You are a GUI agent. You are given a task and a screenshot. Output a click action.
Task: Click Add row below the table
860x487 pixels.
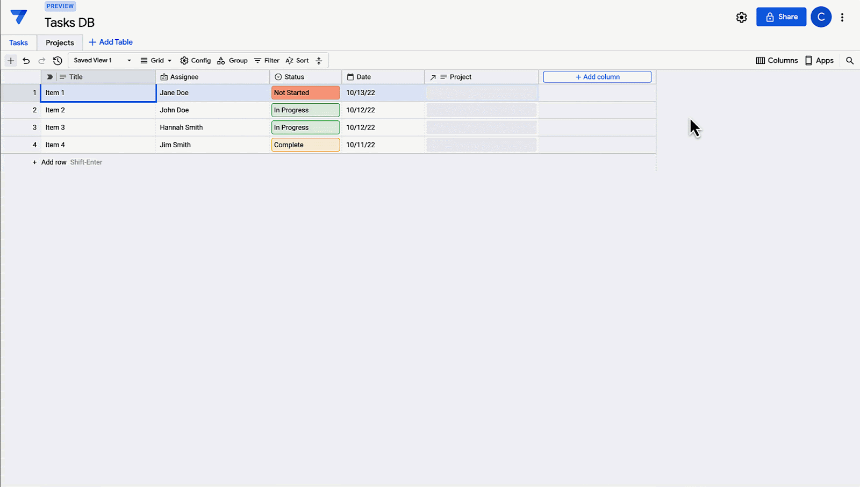[x=54, y=162]
